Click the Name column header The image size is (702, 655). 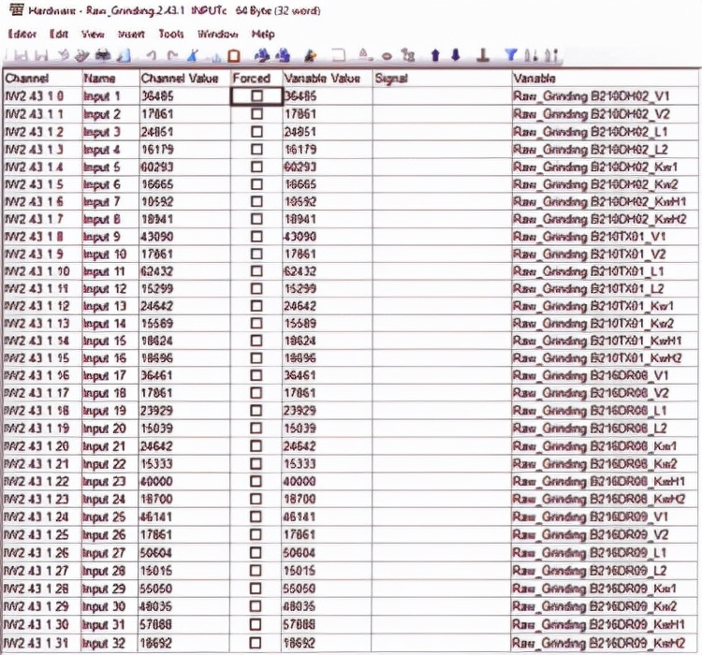pyautogui.click(x=110, y=79)
